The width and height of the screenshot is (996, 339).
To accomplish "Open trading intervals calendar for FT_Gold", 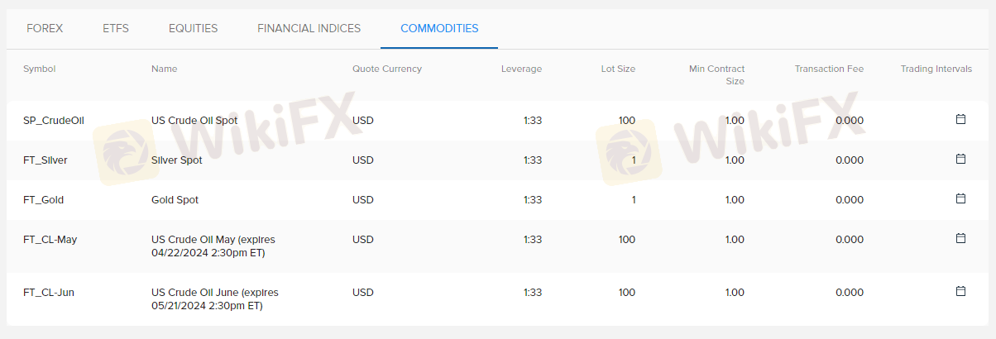I will (x=960, y=198).
